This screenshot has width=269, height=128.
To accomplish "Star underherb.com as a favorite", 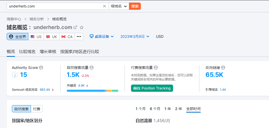I will [x=82, y=27].
